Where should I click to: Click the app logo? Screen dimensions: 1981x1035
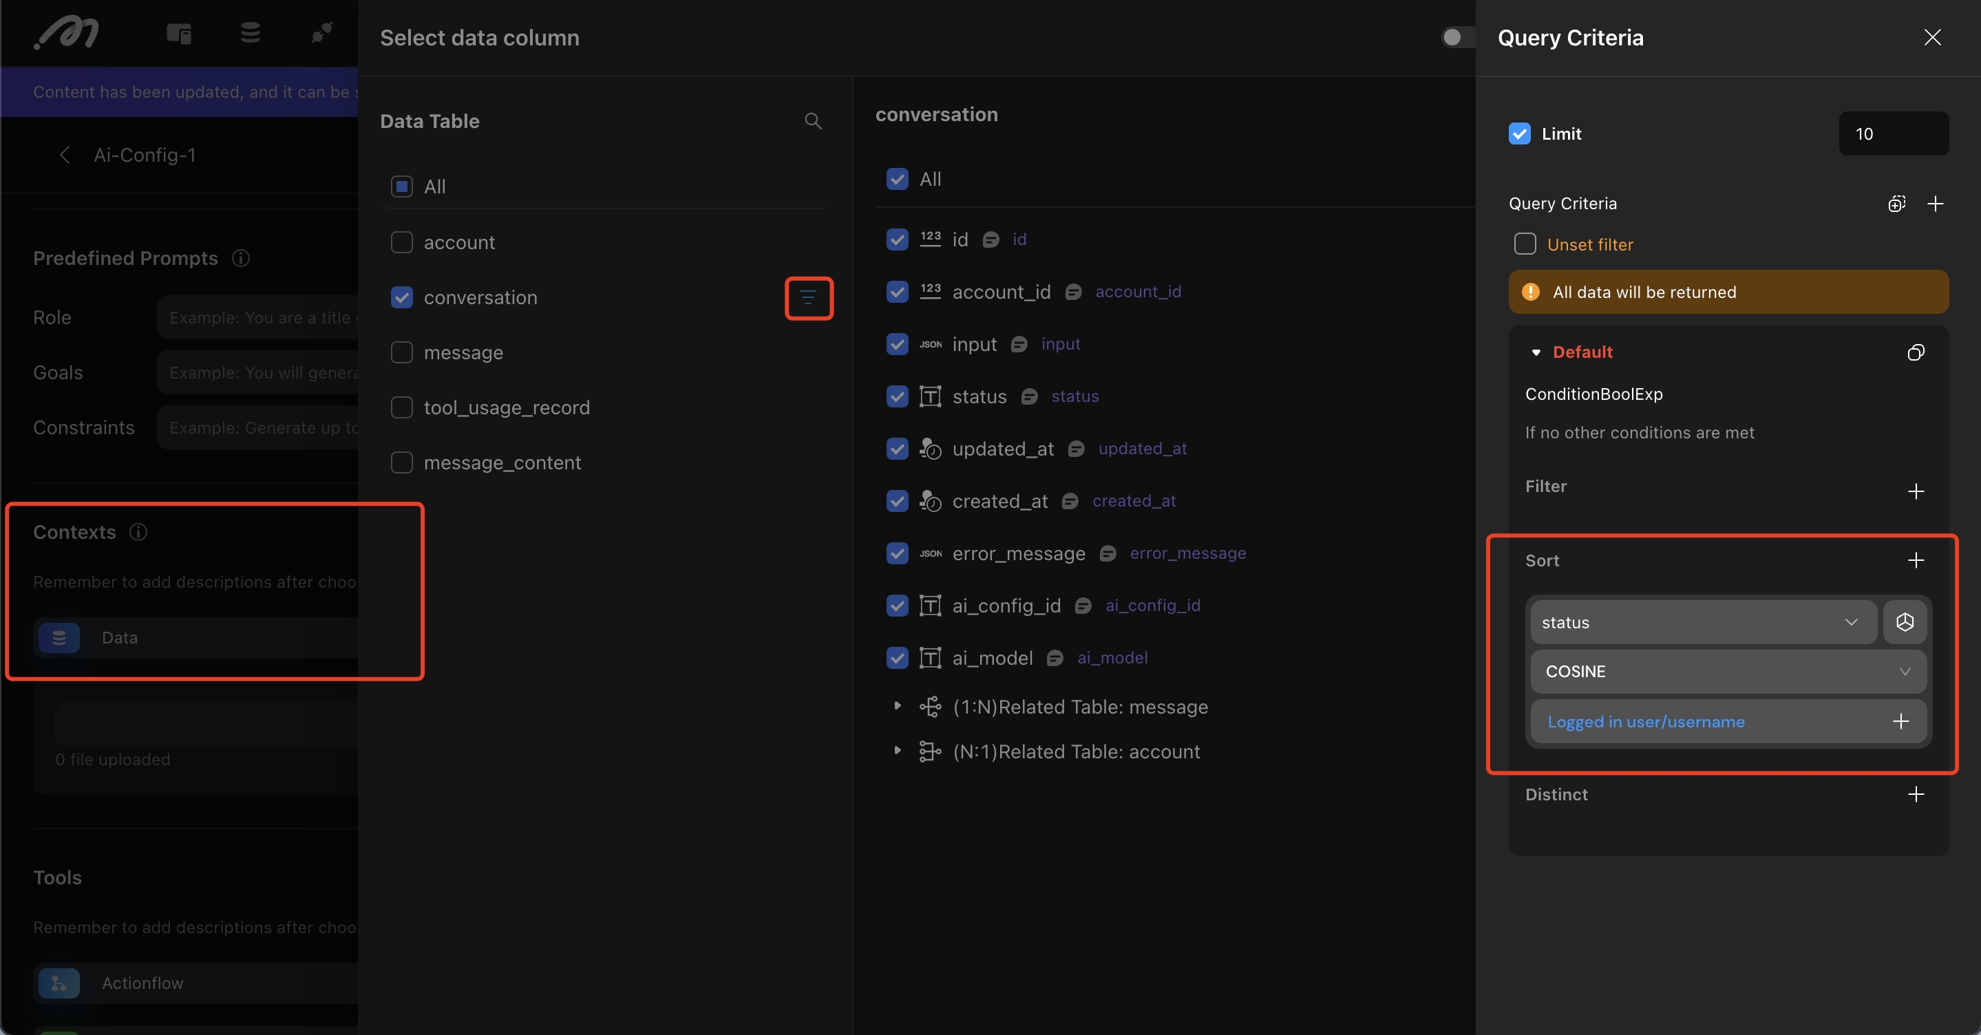coord(67,33)
